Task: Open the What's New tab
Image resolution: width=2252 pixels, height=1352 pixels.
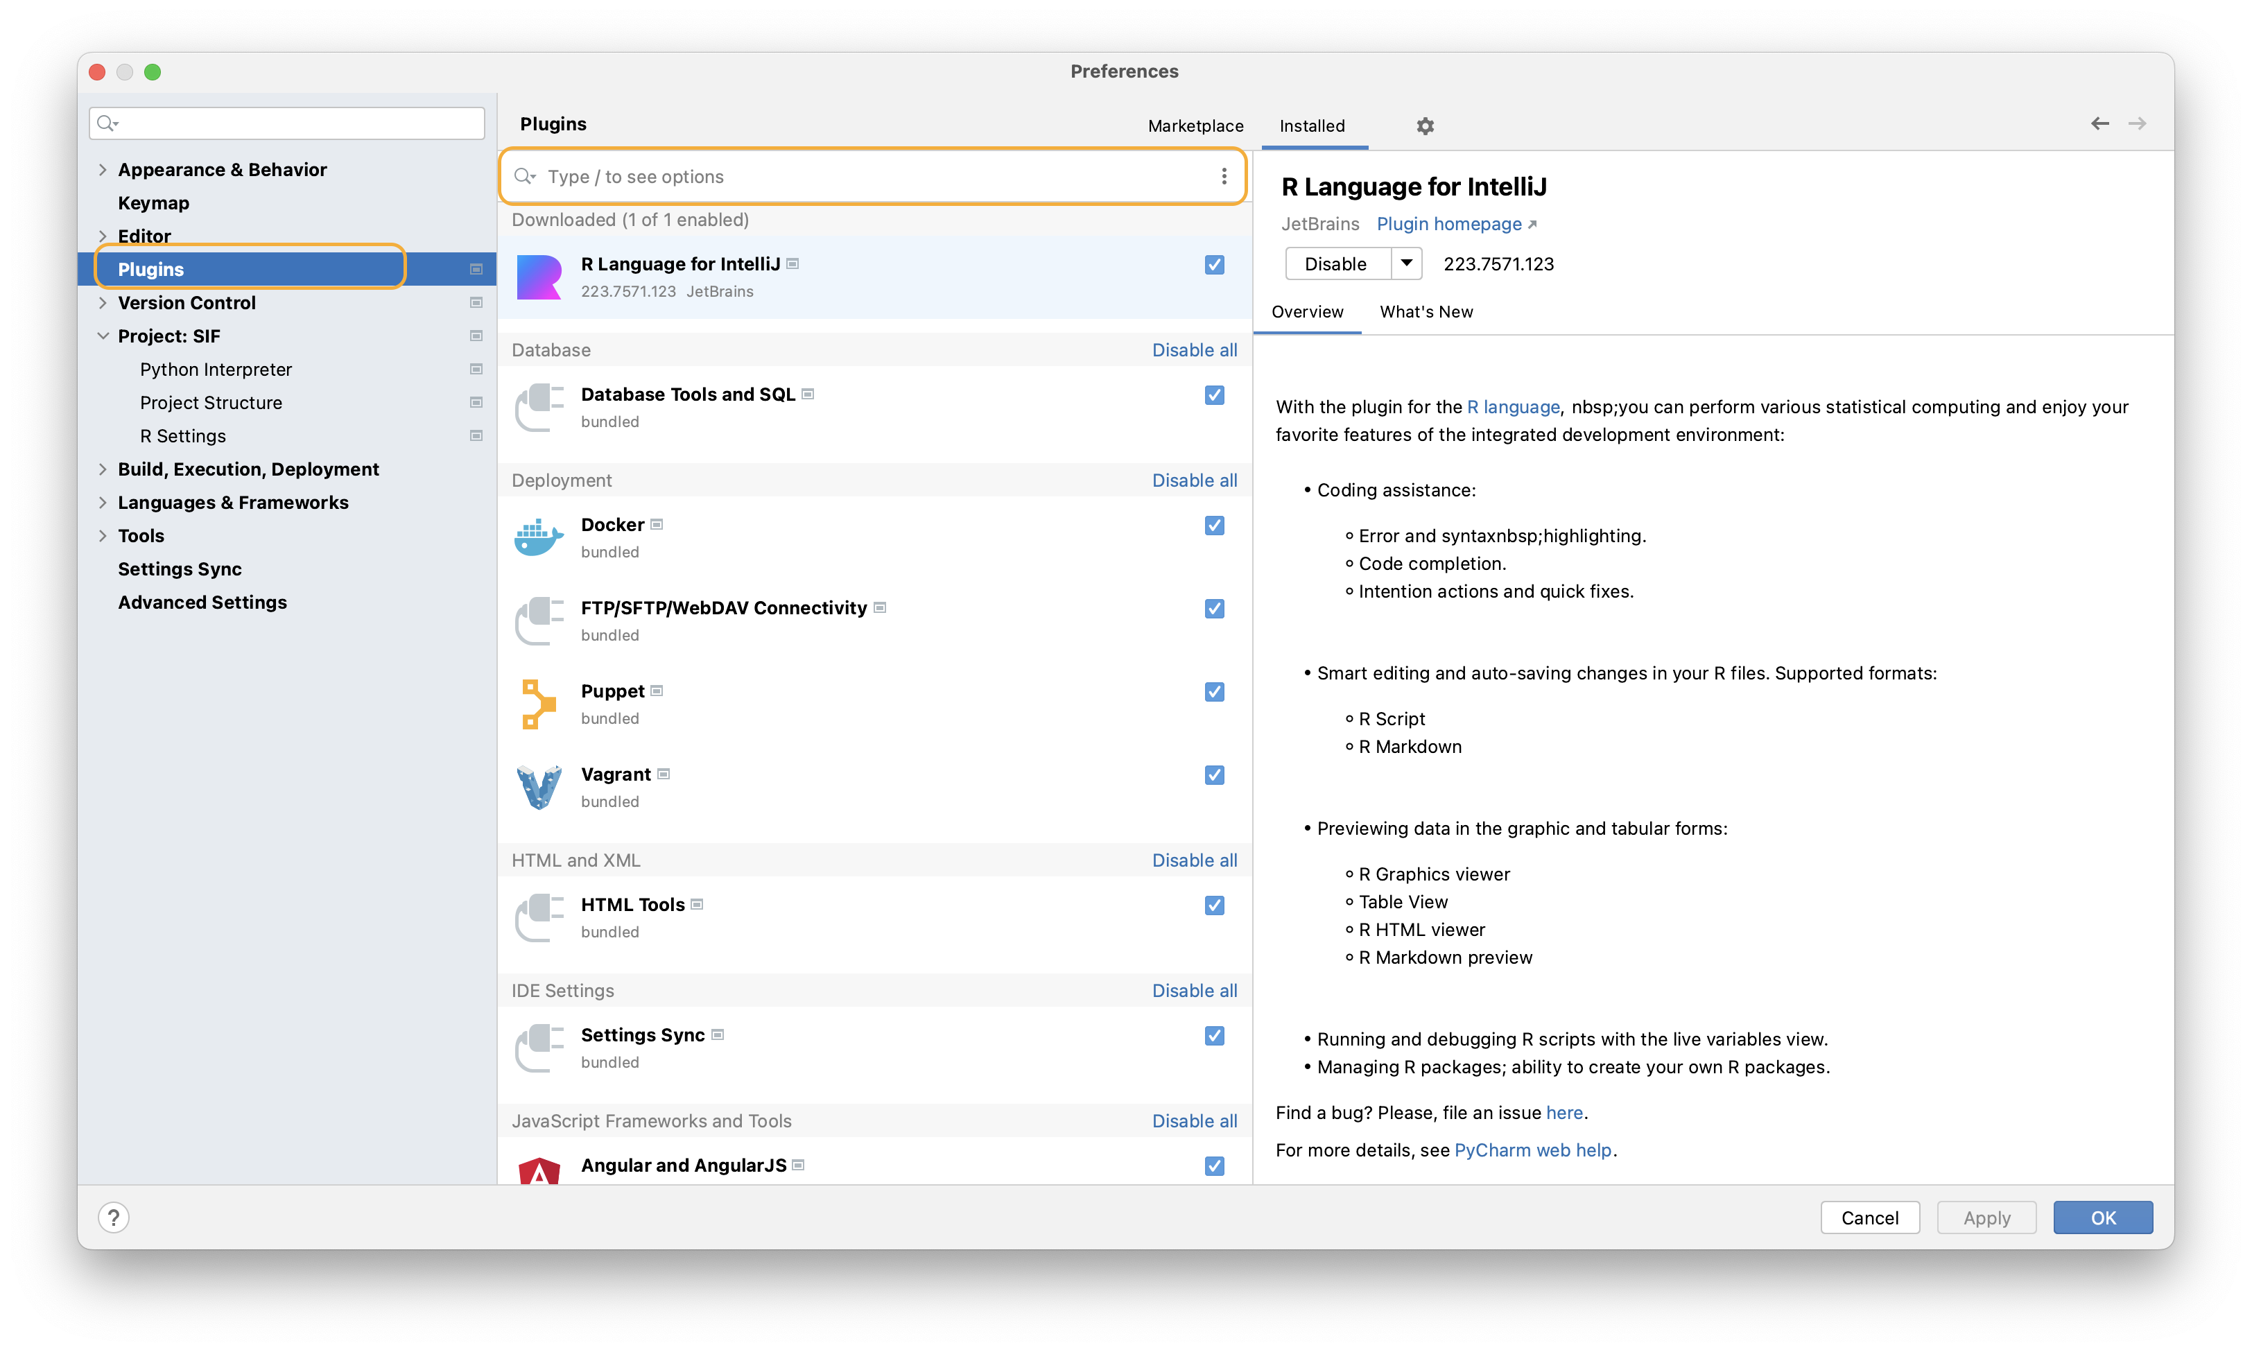Action: [x=1426, y=311]
